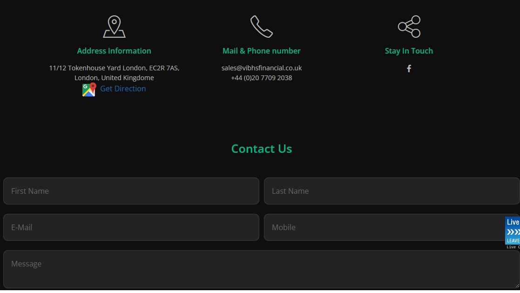Click the sales@vibhsfinancial.co.uk email address

click(x=262, y=68)
